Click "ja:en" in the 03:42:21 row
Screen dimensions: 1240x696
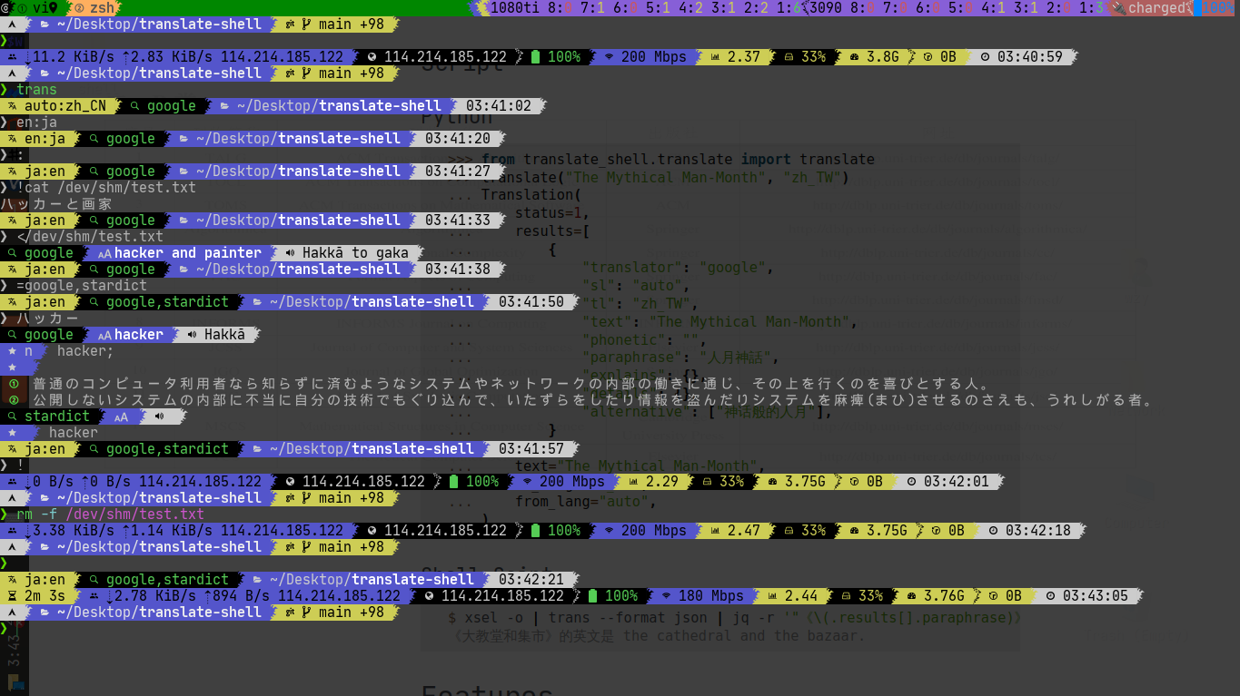[45, 579]
